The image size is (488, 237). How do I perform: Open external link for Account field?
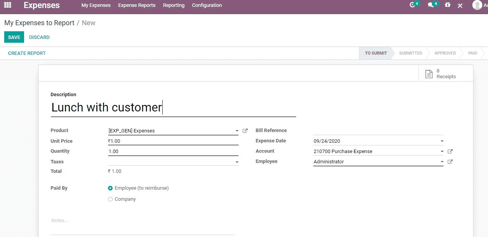tap(450, 152)
